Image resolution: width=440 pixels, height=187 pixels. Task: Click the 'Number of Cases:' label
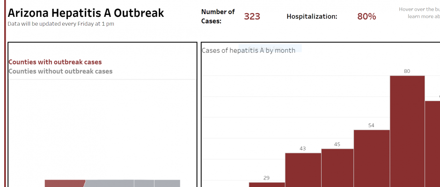click(x=218, y=16)
